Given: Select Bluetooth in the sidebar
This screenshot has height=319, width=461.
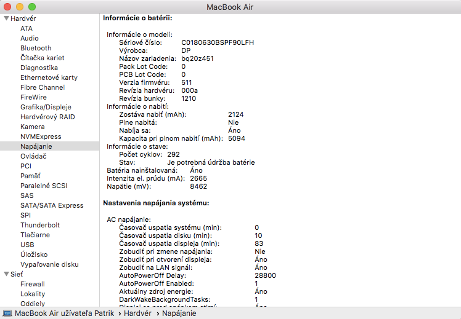Looking at the screenshot, I should pos(36,48).
